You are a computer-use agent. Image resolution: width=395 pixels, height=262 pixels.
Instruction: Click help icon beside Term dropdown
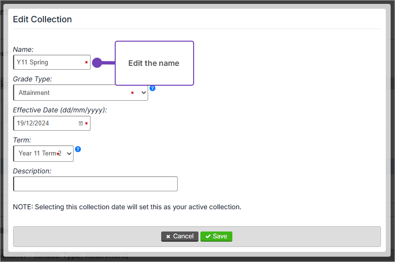pos(78,149)
